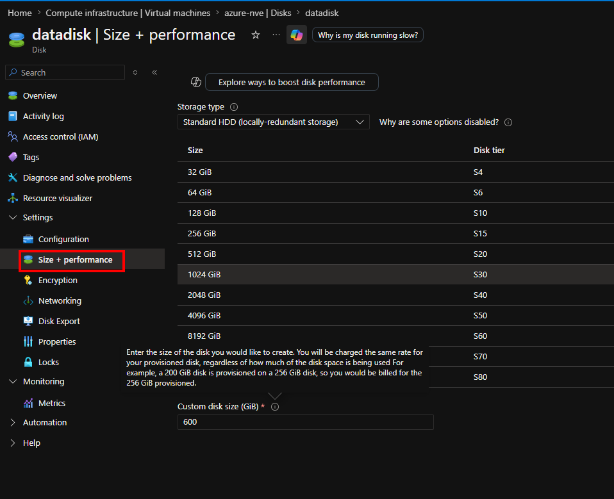The image size is (614, 499).
Task: Open Tags in the sidebar
Action: [x=31, y=157]
